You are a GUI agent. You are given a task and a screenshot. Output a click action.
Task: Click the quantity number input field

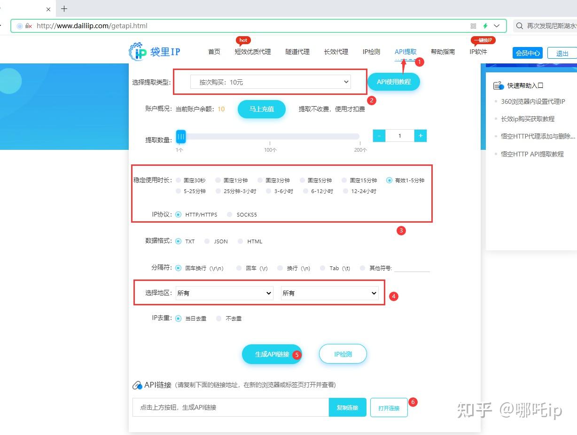(x=400, y=136)
